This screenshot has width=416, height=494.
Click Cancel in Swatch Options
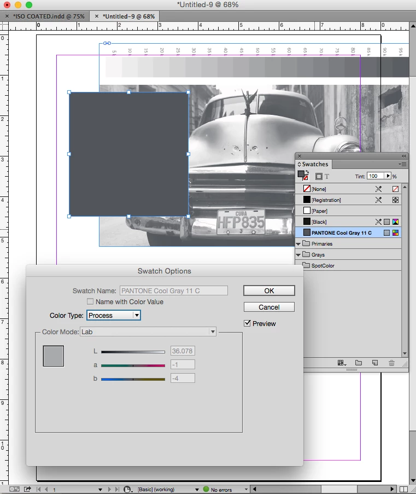click(x=269, y=307)
